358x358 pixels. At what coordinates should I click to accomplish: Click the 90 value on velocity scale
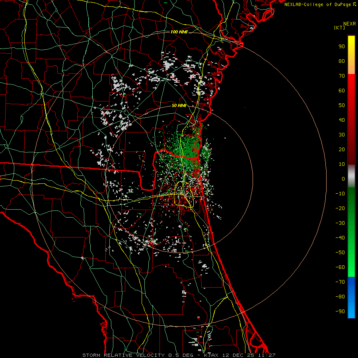(342, 47)
